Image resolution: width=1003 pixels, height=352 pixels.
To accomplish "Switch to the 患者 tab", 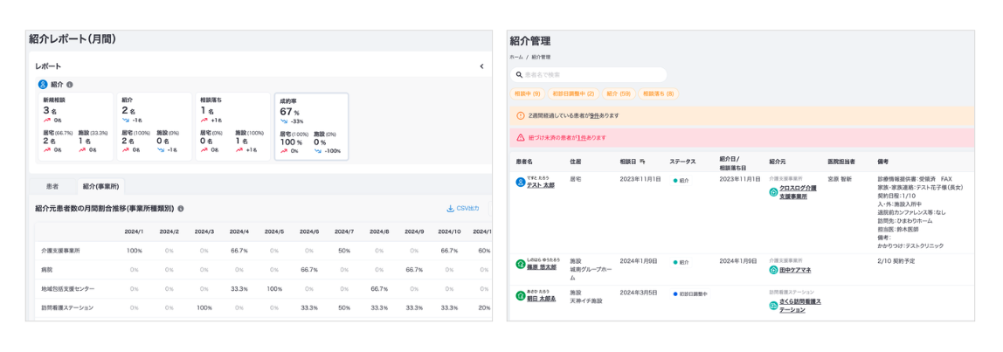I will (x=52, y=186).
